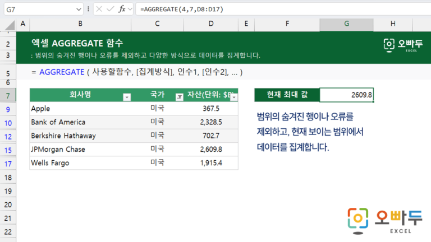The height and width of the screenshot is (242, 431).
Task: Select row 7 header
Action: point(8,95)
